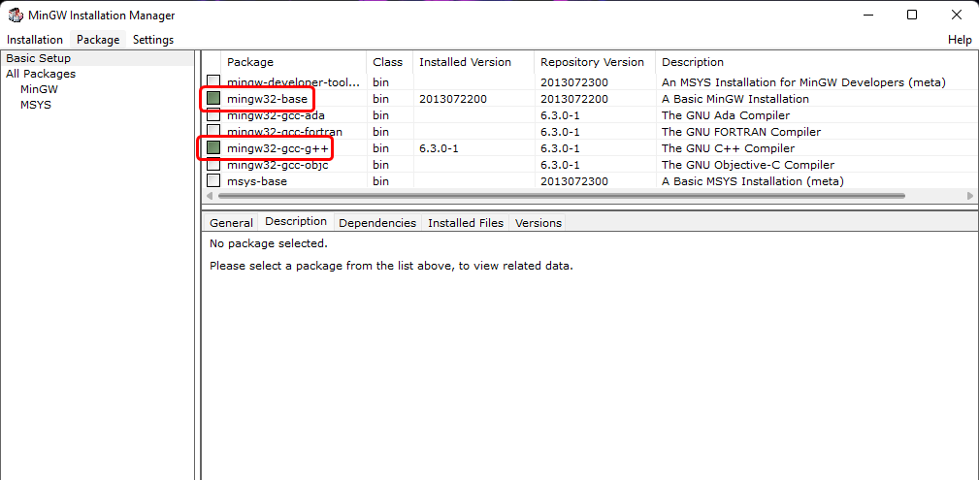
Task: Click 'The GNU C++ Compiler' description
Action: 728,148
